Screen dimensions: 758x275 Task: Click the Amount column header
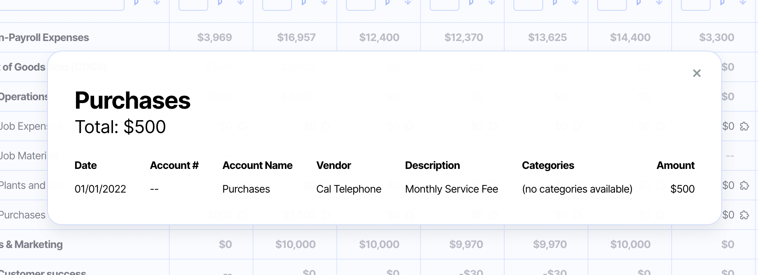(x=675, y=165)
